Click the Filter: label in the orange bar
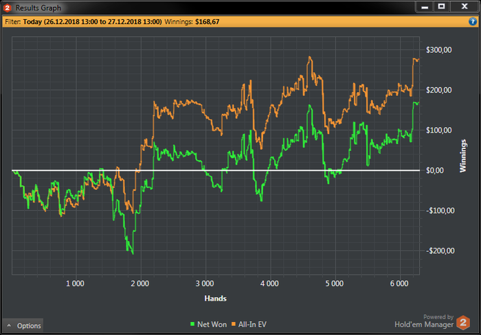Image resolution: width=481 pixels, height=335 pixels. tap(13, 22)
